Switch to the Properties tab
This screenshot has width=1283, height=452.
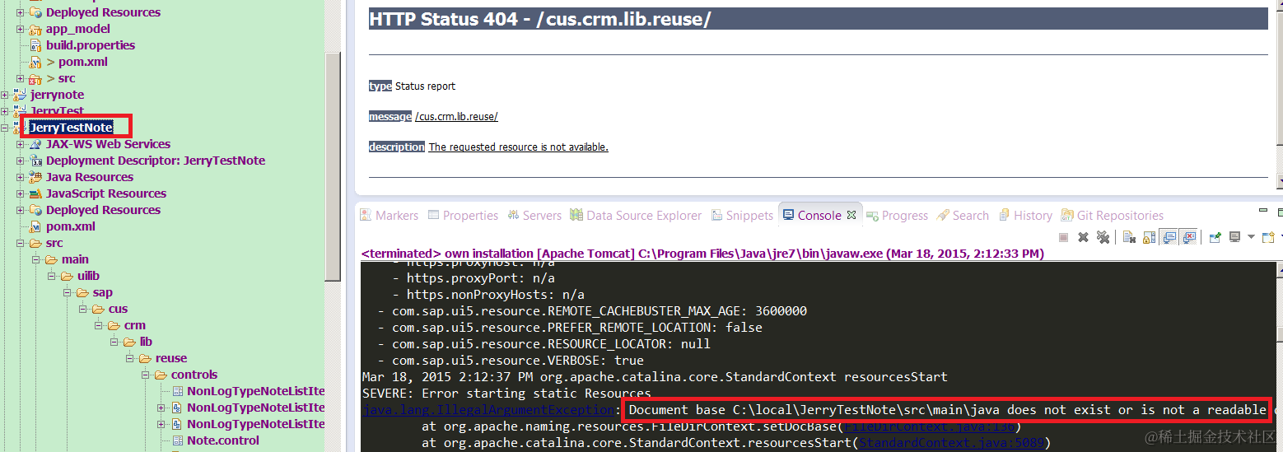click(463, 216)
